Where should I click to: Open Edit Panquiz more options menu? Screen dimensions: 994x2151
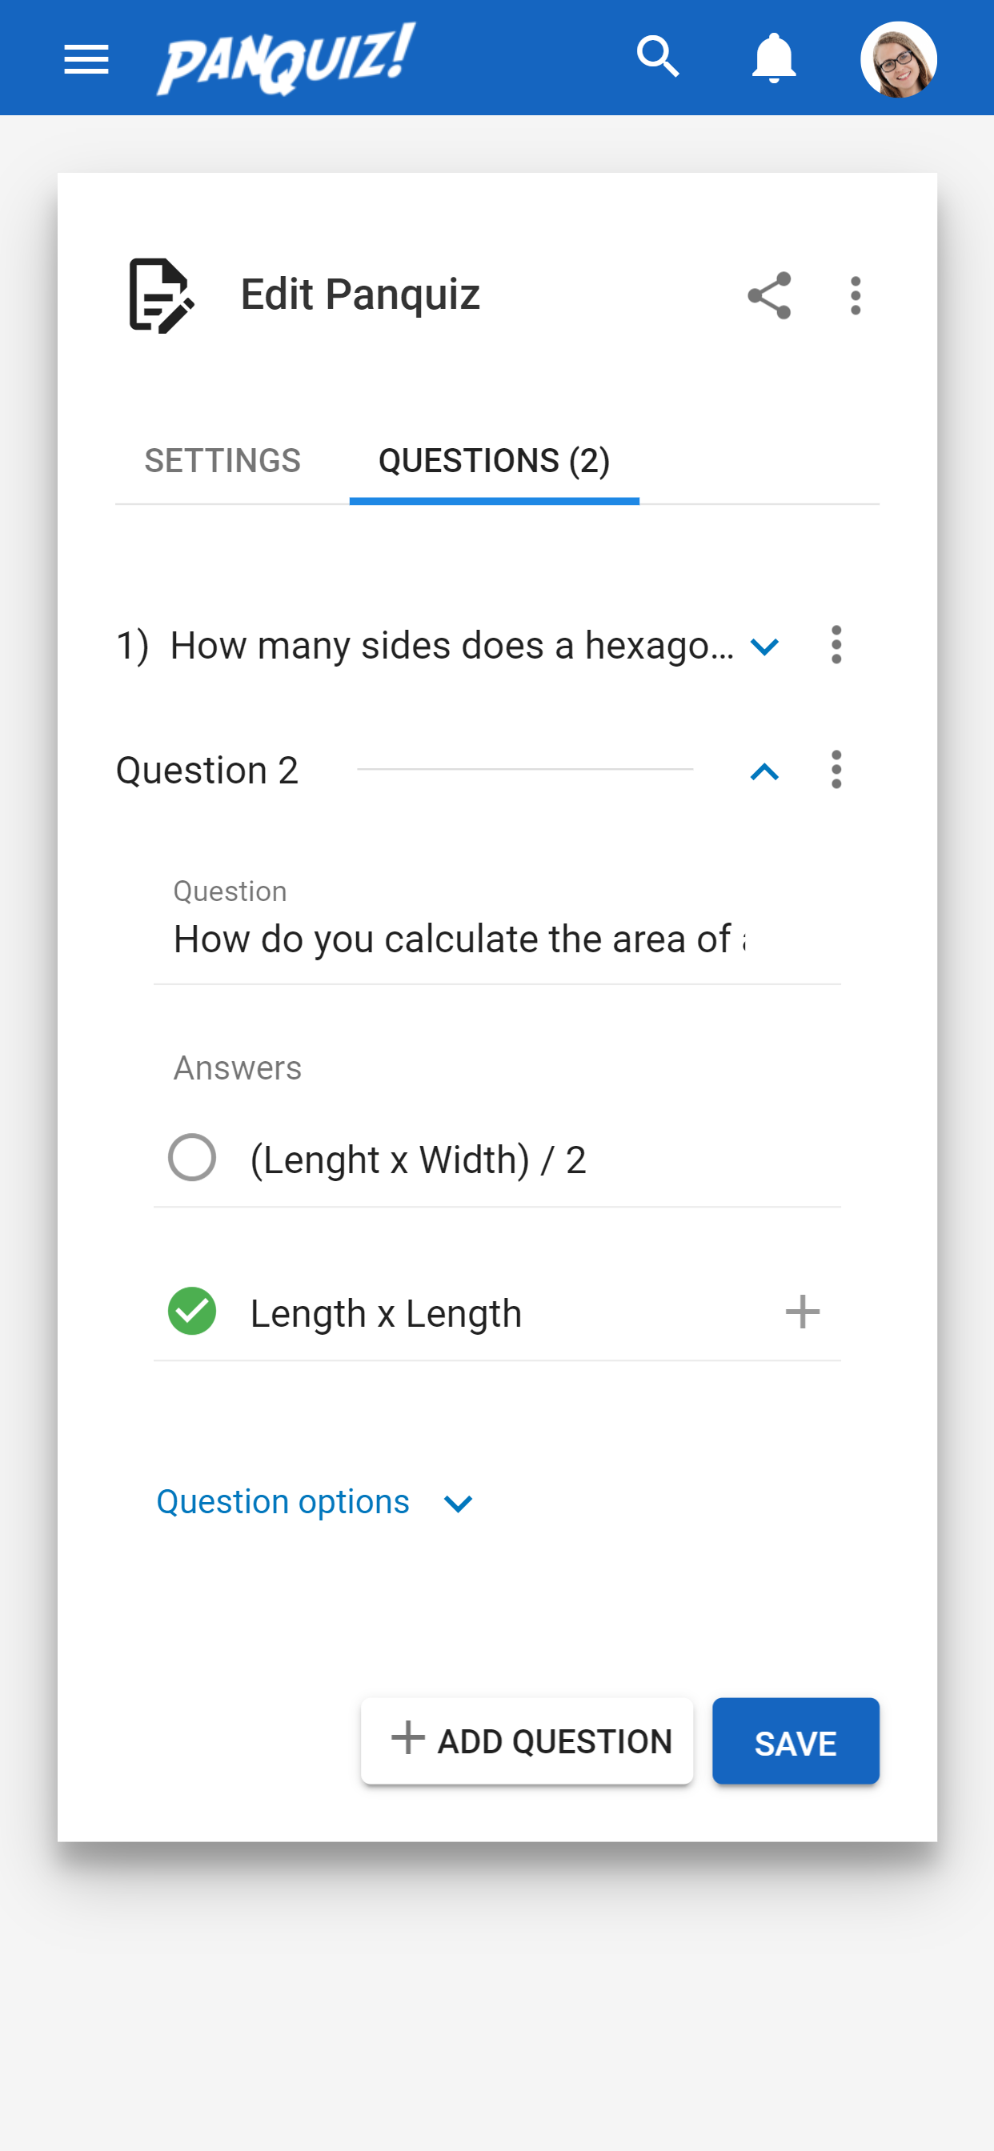click(x=856, y=295)
